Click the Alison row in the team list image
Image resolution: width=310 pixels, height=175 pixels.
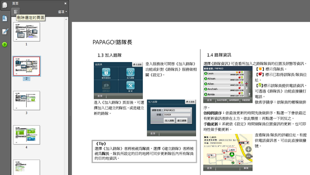[224, 79]
